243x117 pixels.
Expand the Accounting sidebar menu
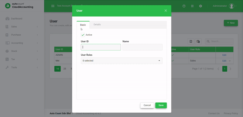click(x=22, y=43)
